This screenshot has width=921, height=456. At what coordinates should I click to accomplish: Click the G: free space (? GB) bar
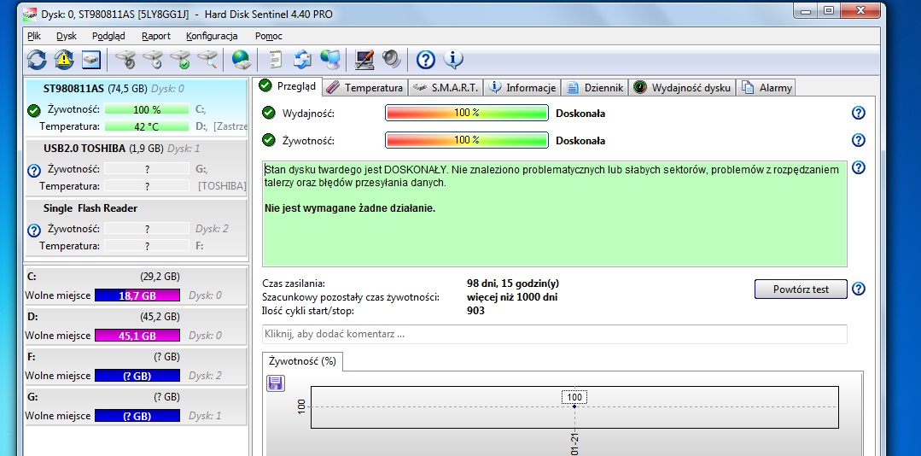tap(137, 416)
